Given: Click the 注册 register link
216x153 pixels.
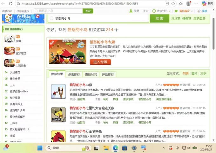Looking at the screenshot, I should click(x=145, y=11).
